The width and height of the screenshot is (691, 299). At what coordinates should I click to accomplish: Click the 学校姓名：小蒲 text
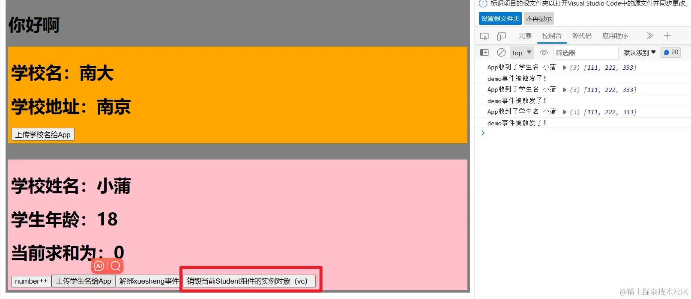pos(71,186)
